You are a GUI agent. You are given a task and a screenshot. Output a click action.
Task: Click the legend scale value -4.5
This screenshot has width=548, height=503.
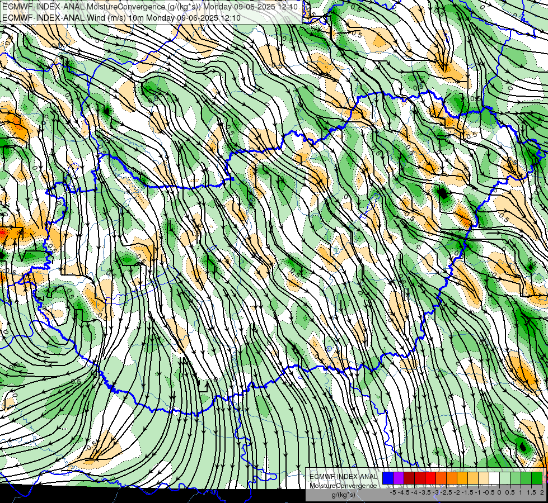tap(404, 492)
